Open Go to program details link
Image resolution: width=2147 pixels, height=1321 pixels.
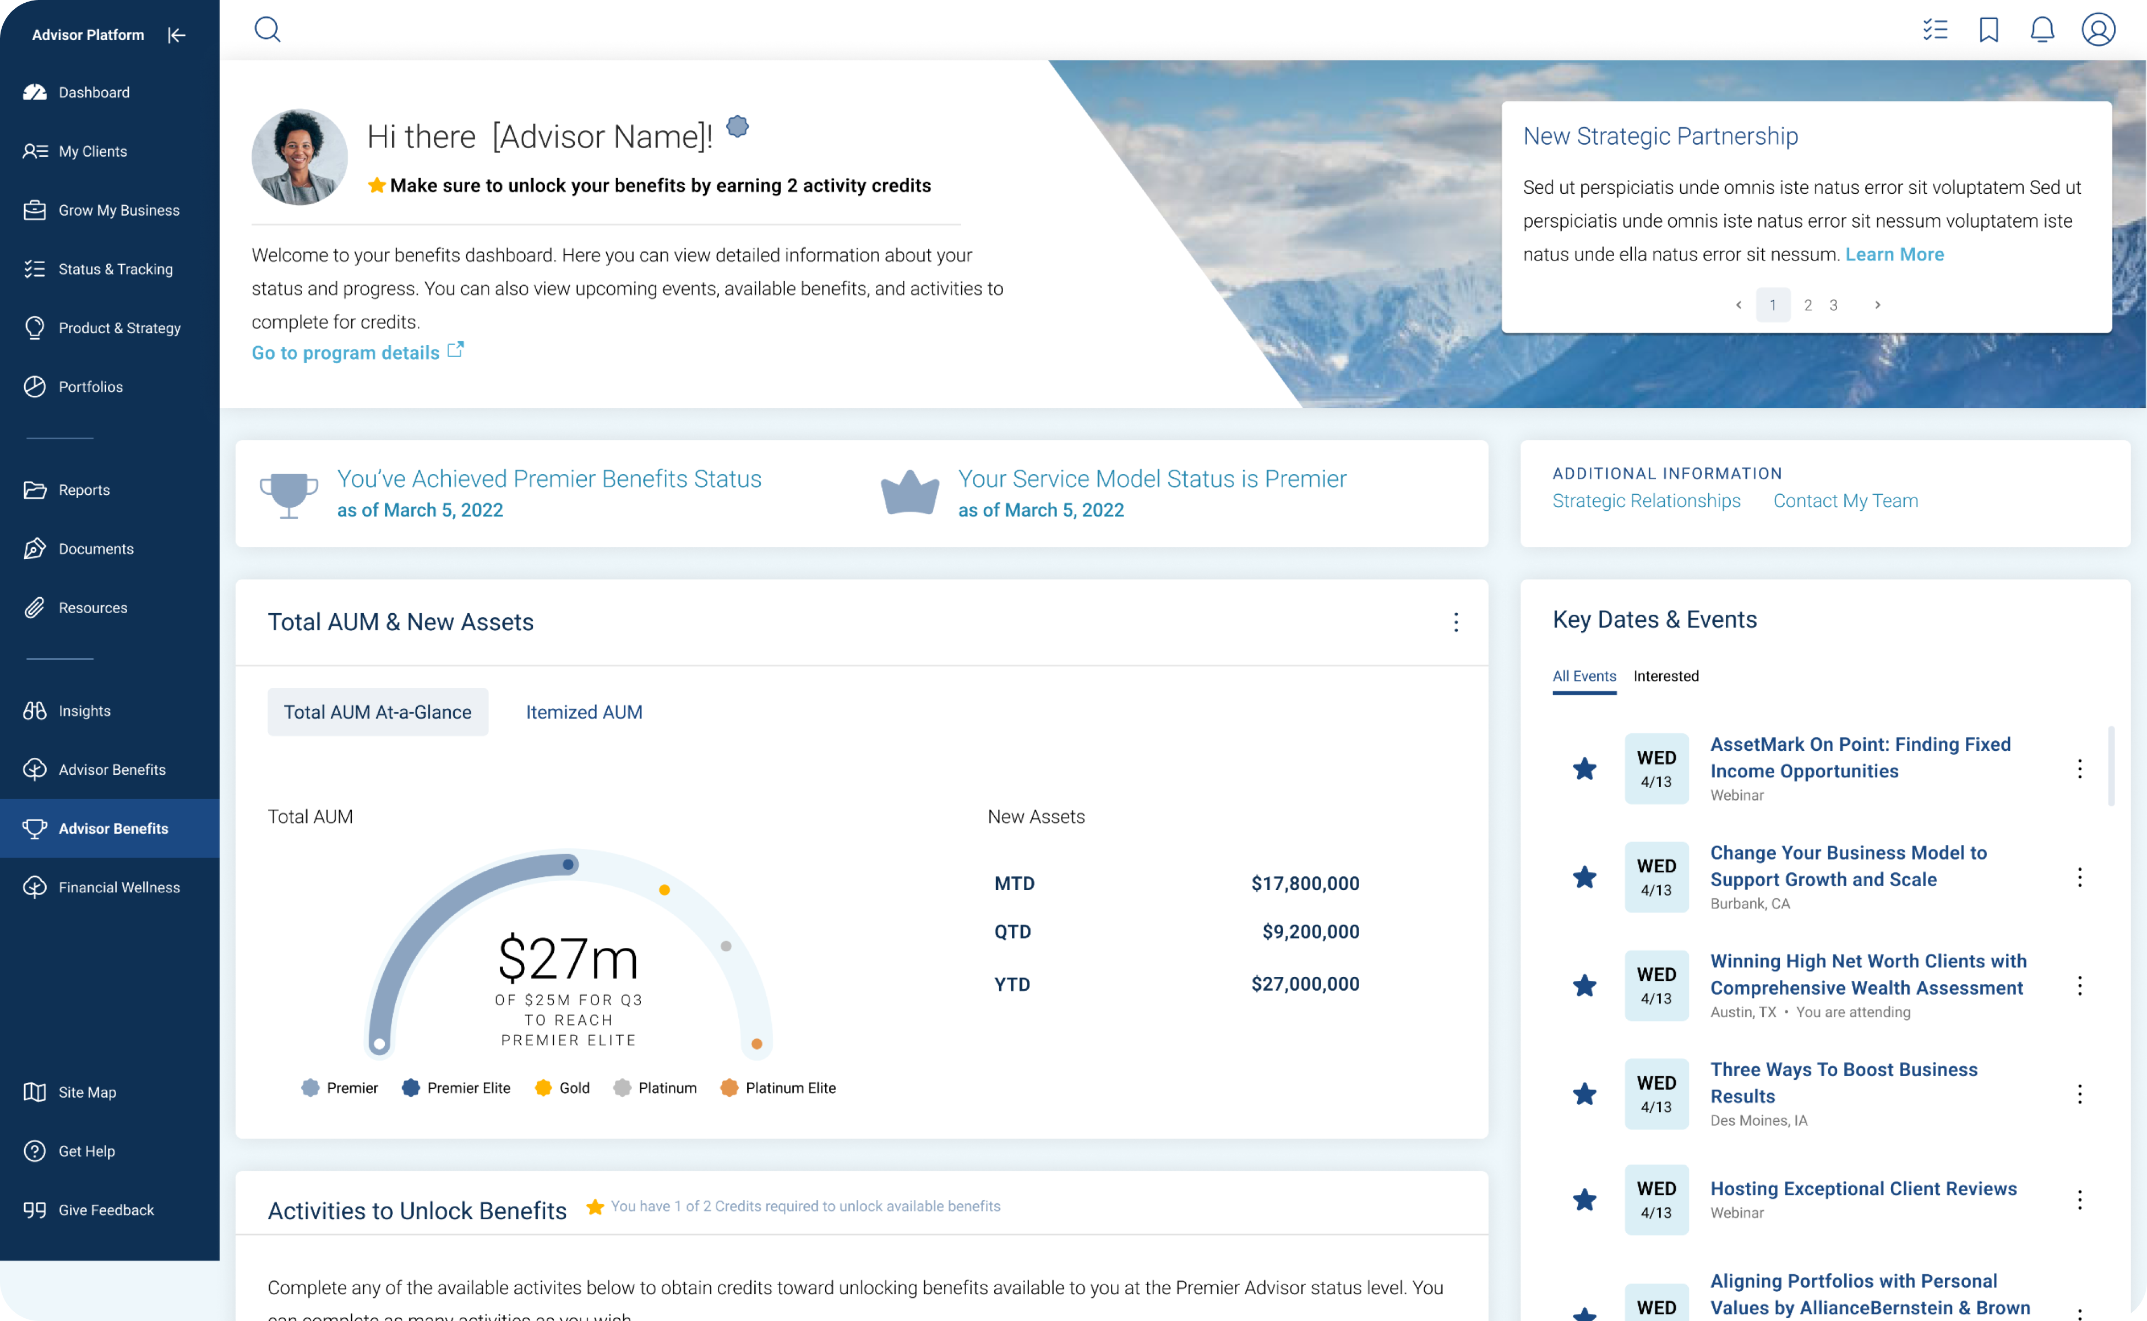coord(357,352)
